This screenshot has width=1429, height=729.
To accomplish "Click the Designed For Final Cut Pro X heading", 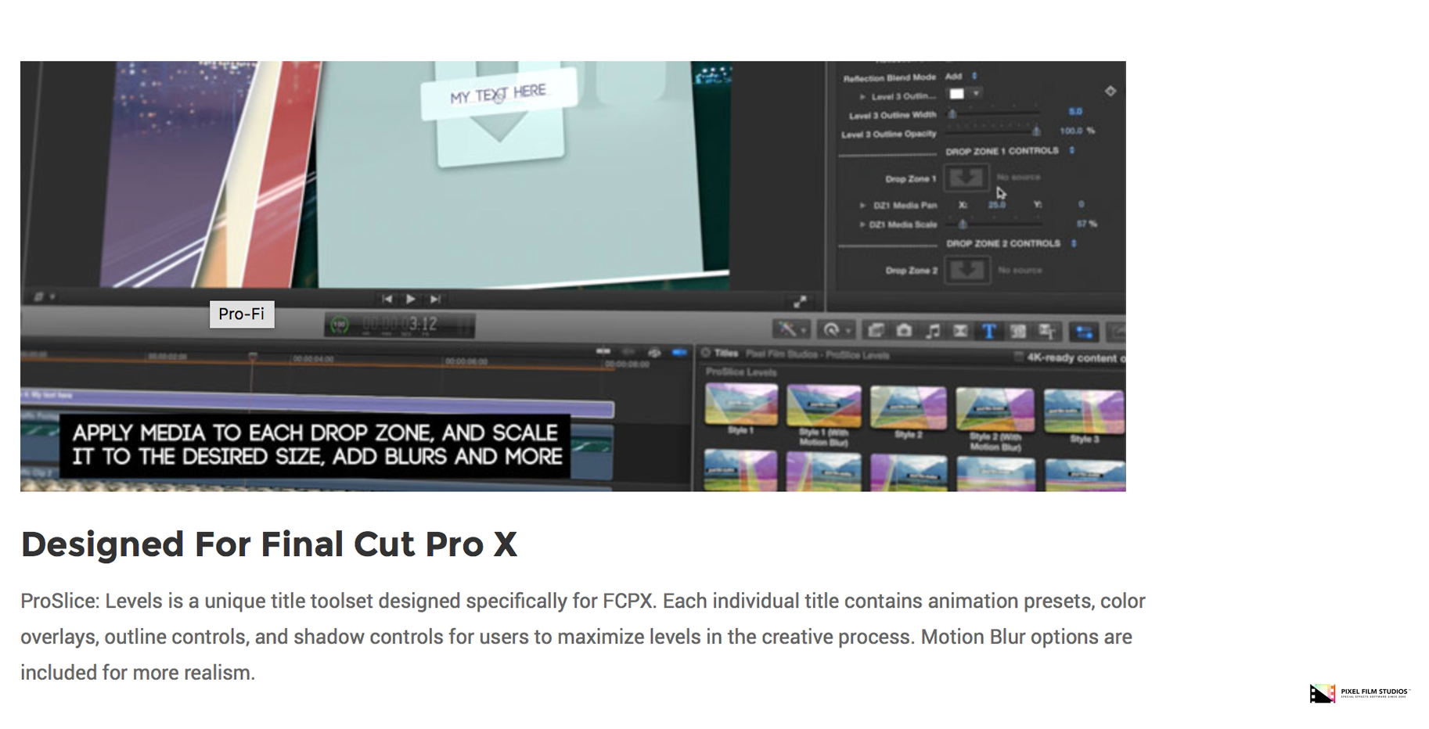I will (269, 544).
